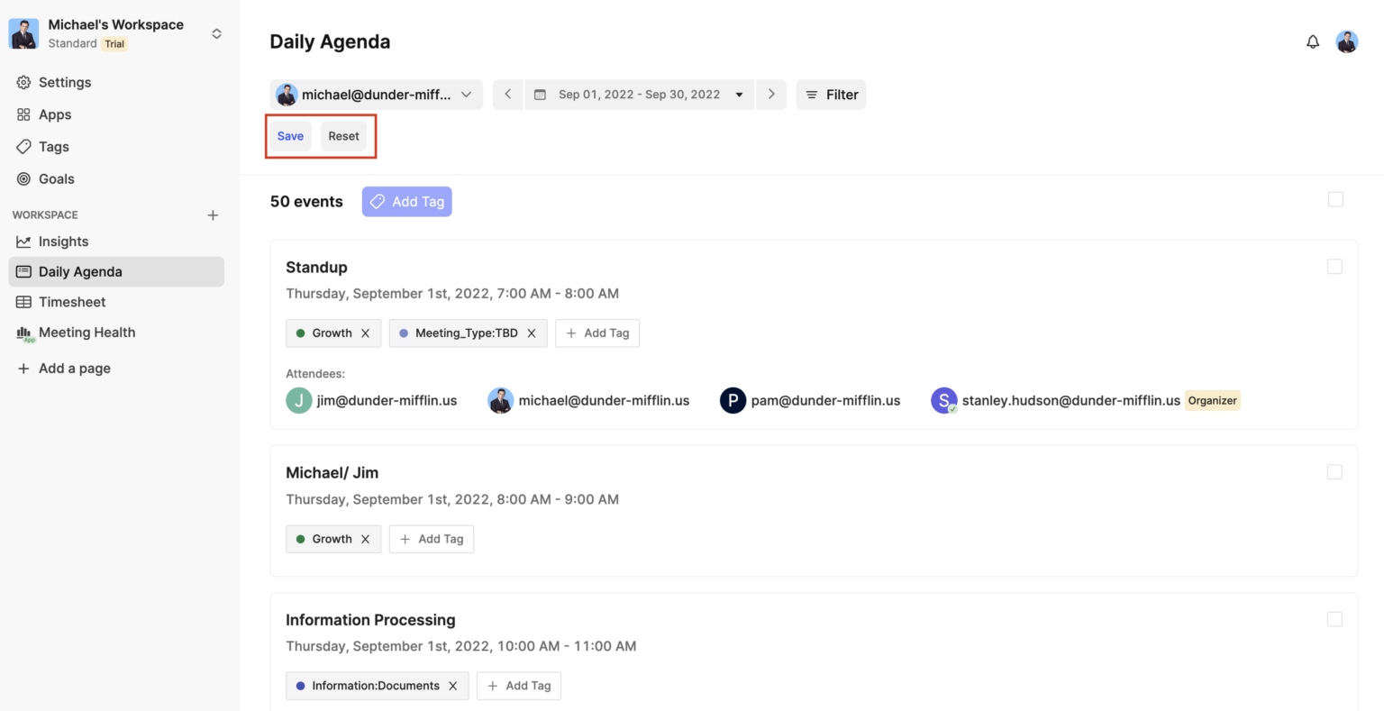Image resolution: width=1384 pixels, height=711 pixels.
Task: Remove the Meeting_Type:TBD tag
Action: point(532,333)
